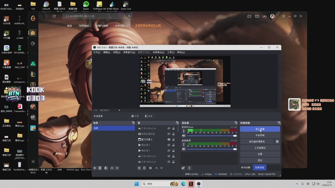Screen dimensions: 335x188
Task: Show 媒体源 3 source via eye icon
Action: coord(169,145)
